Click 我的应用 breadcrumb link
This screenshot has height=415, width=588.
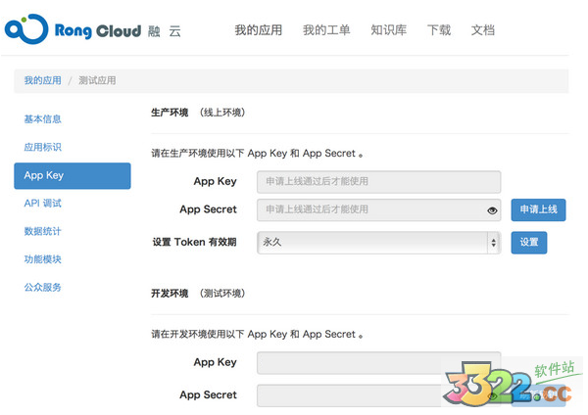[x=42, y=80]
